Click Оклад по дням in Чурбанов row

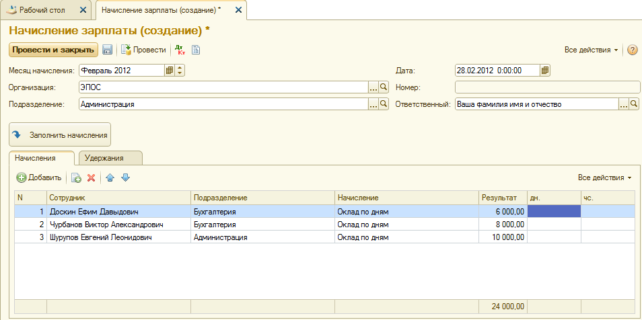click(407, 225)
